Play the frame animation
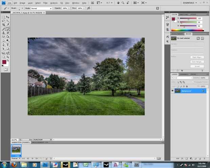 (x=33, y=159)
